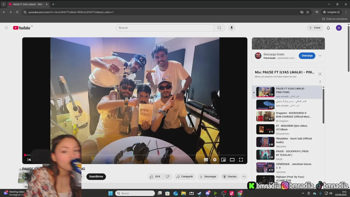
Task: Click the Suscribirme button
Action: click(x=96, y=176)
